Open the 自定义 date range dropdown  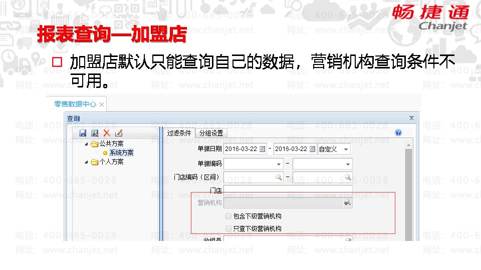[x=346, y=149]
